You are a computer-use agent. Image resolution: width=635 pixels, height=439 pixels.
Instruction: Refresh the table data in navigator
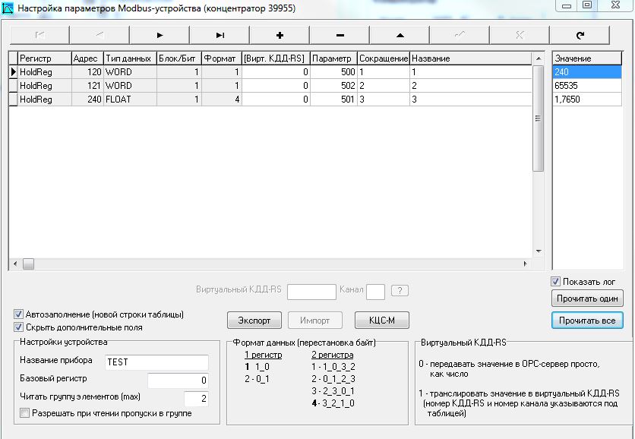click(x=580, y=35)
